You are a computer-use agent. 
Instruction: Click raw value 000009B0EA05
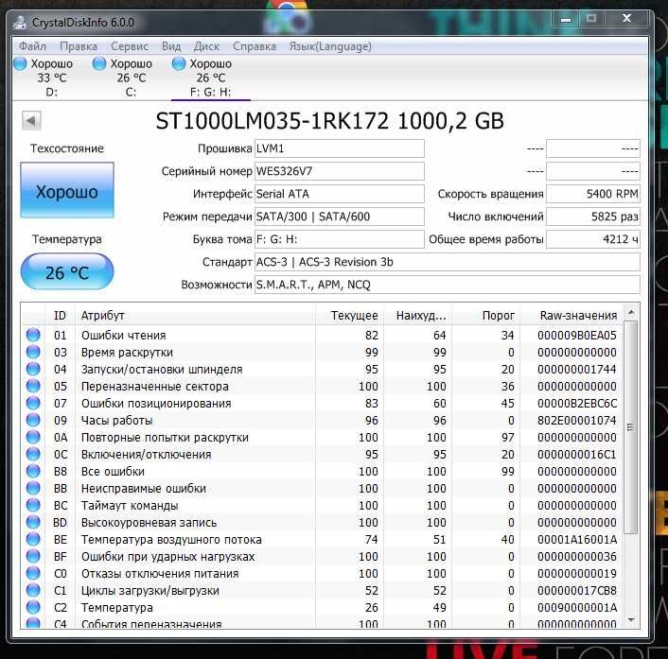(x=577, y=336)
